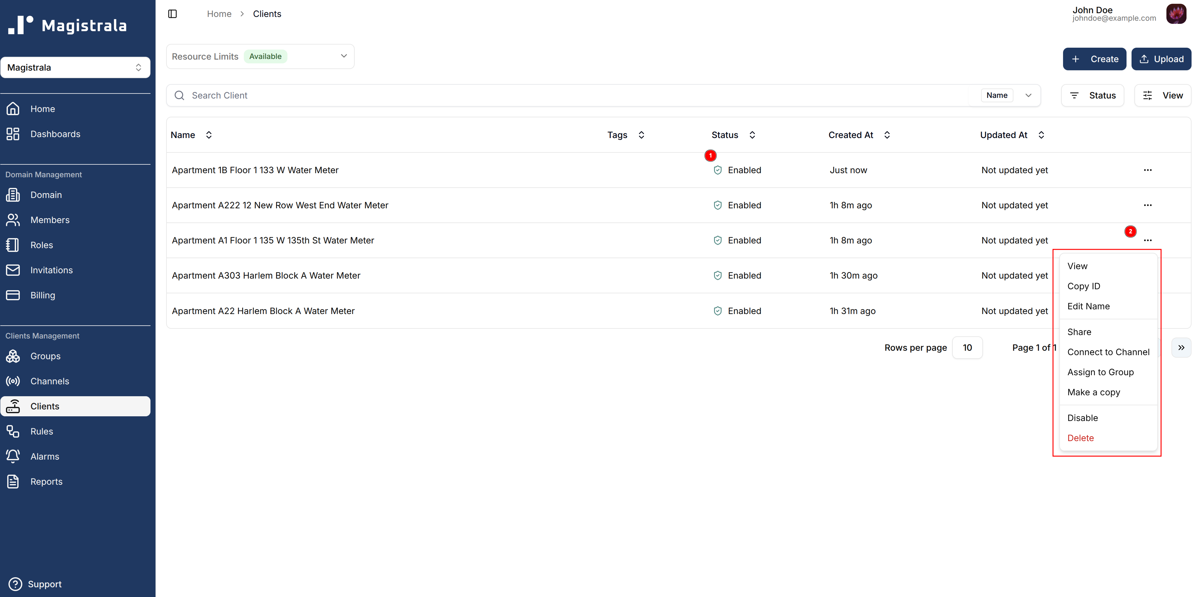This screenshot has height=597, width=1195.
Task: Toggle sorting on the Created At column
Action: tap(887, 135)
